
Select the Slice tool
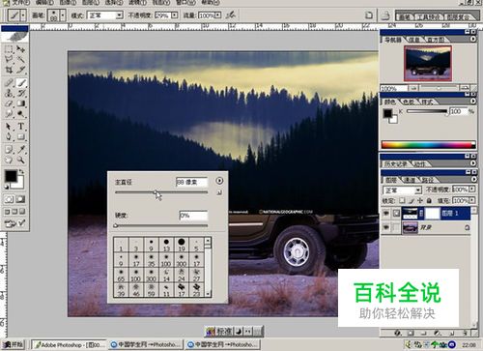coord(21,70)
